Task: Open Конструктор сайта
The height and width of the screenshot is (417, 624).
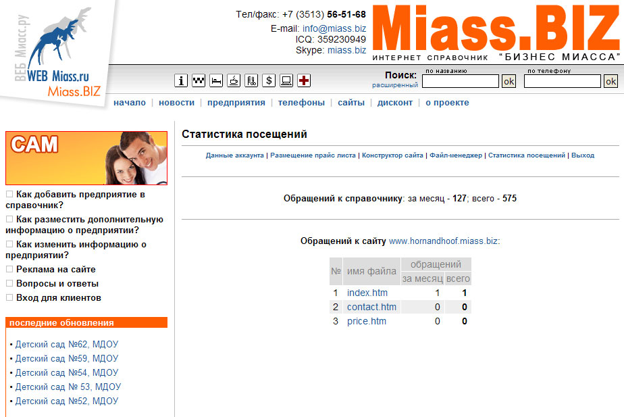Action: coord(392,155)
